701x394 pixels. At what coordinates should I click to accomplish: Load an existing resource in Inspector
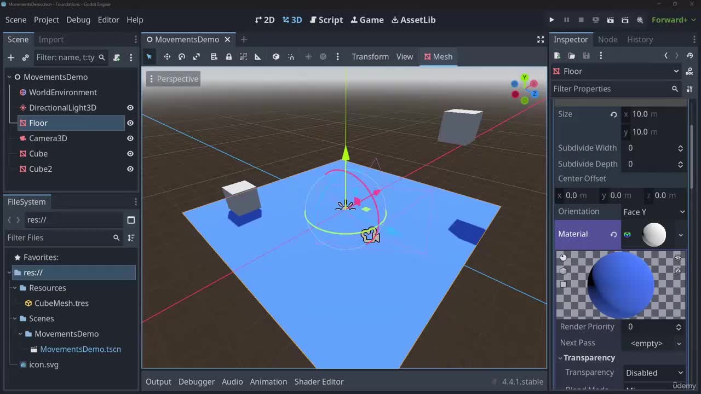(x=571, y=55)
